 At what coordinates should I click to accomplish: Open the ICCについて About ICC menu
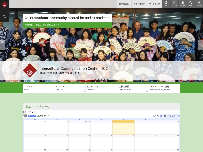tap(70, 88)
